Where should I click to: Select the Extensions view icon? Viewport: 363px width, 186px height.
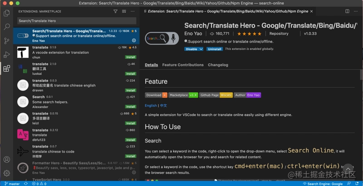point(7,68)
